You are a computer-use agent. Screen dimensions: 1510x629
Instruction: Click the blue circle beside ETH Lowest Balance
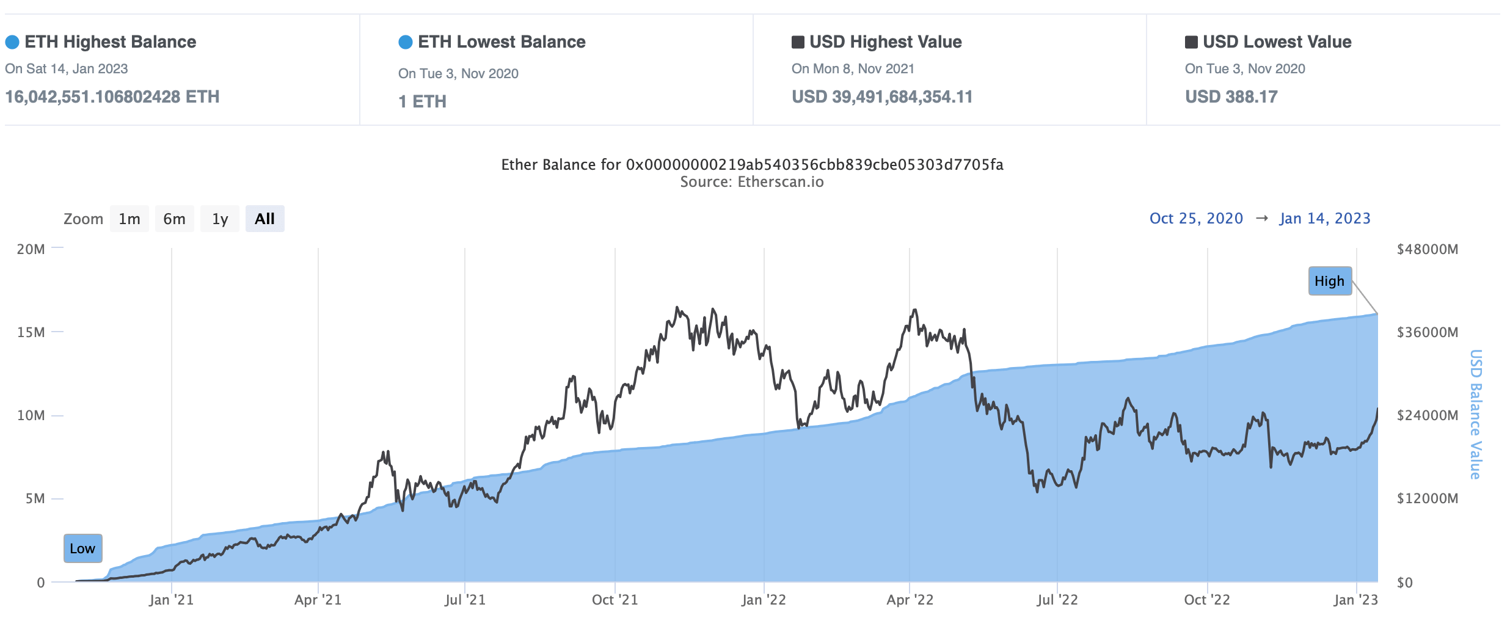coord(406,42)
